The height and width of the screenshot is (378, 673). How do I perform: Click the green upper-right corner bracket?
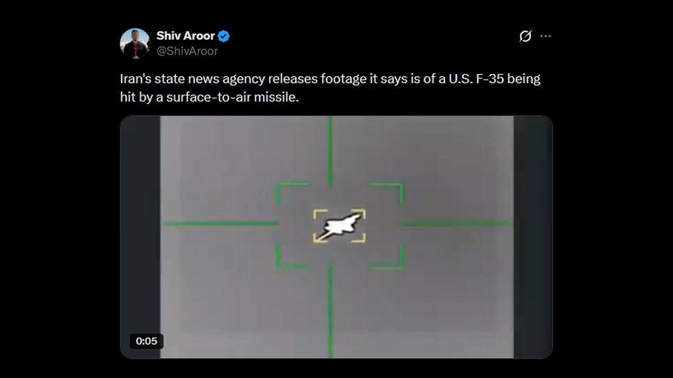click(388, 193)
